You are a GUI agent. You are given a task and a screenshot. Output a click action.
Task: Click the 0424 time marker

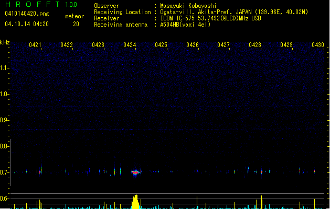click(130, 45)
